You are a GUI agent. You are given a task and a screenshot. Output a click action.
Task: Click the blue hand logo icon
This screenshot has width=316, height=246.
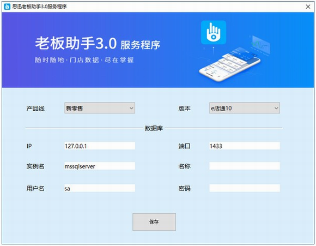click(x=214, y=32)
